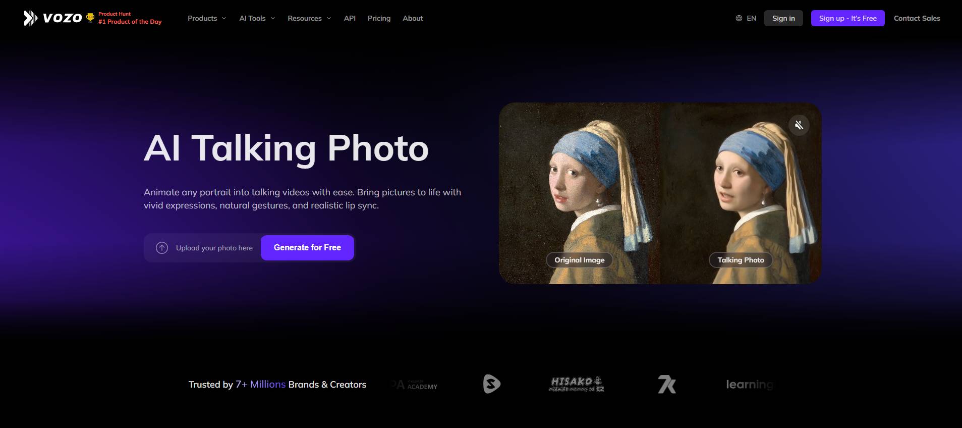
Task: Click the Hisako brand logo
Action: [577, 384]
